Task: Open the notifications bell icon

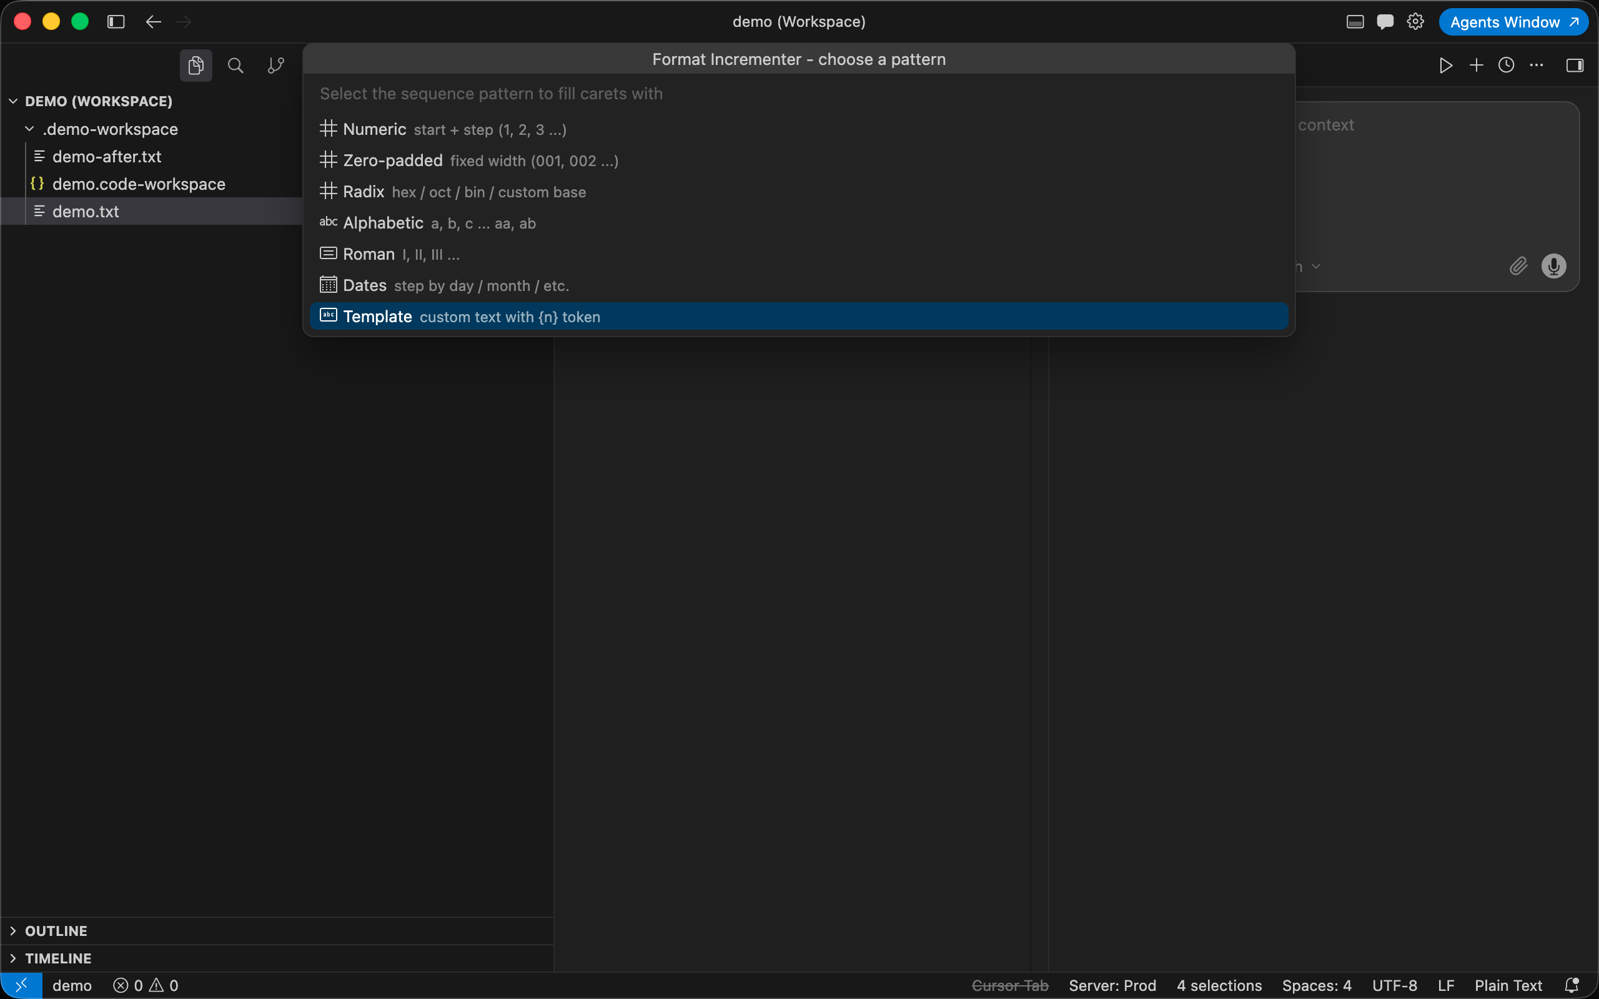Action: [1572, 985]
